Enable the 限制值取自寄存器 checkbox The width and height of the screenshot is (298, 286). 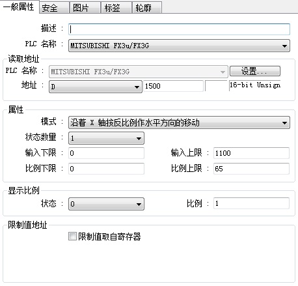click(x=72, y=236)
